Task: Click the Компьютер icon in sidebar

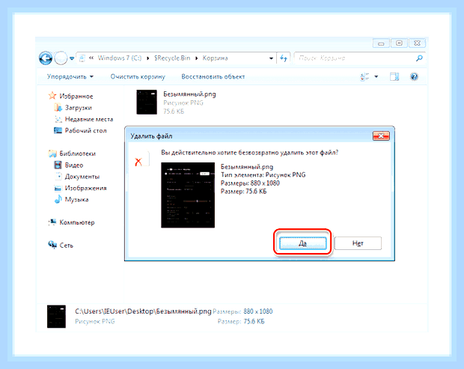Action: [52, 222]
